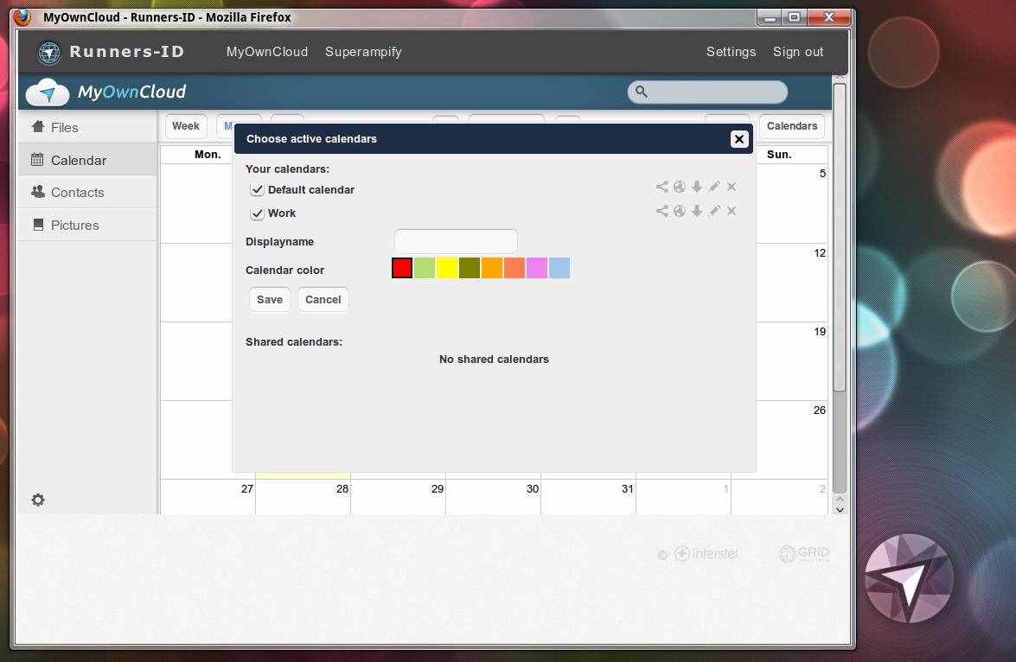Maximize the Firefox window
Image resolution: width=1016 pixels, height=662 pixels.
[795, 17]
